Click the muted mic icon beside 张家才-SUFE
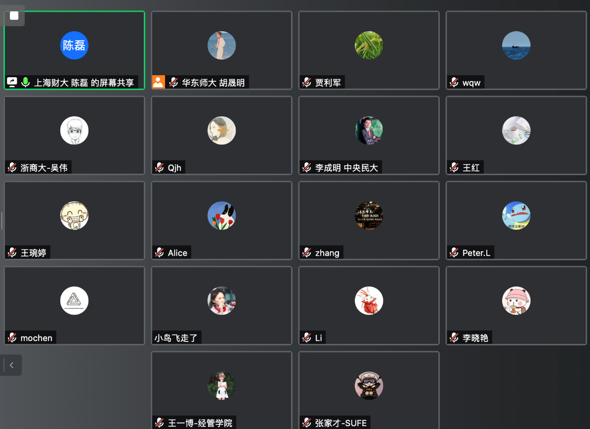 click(307, 423)
